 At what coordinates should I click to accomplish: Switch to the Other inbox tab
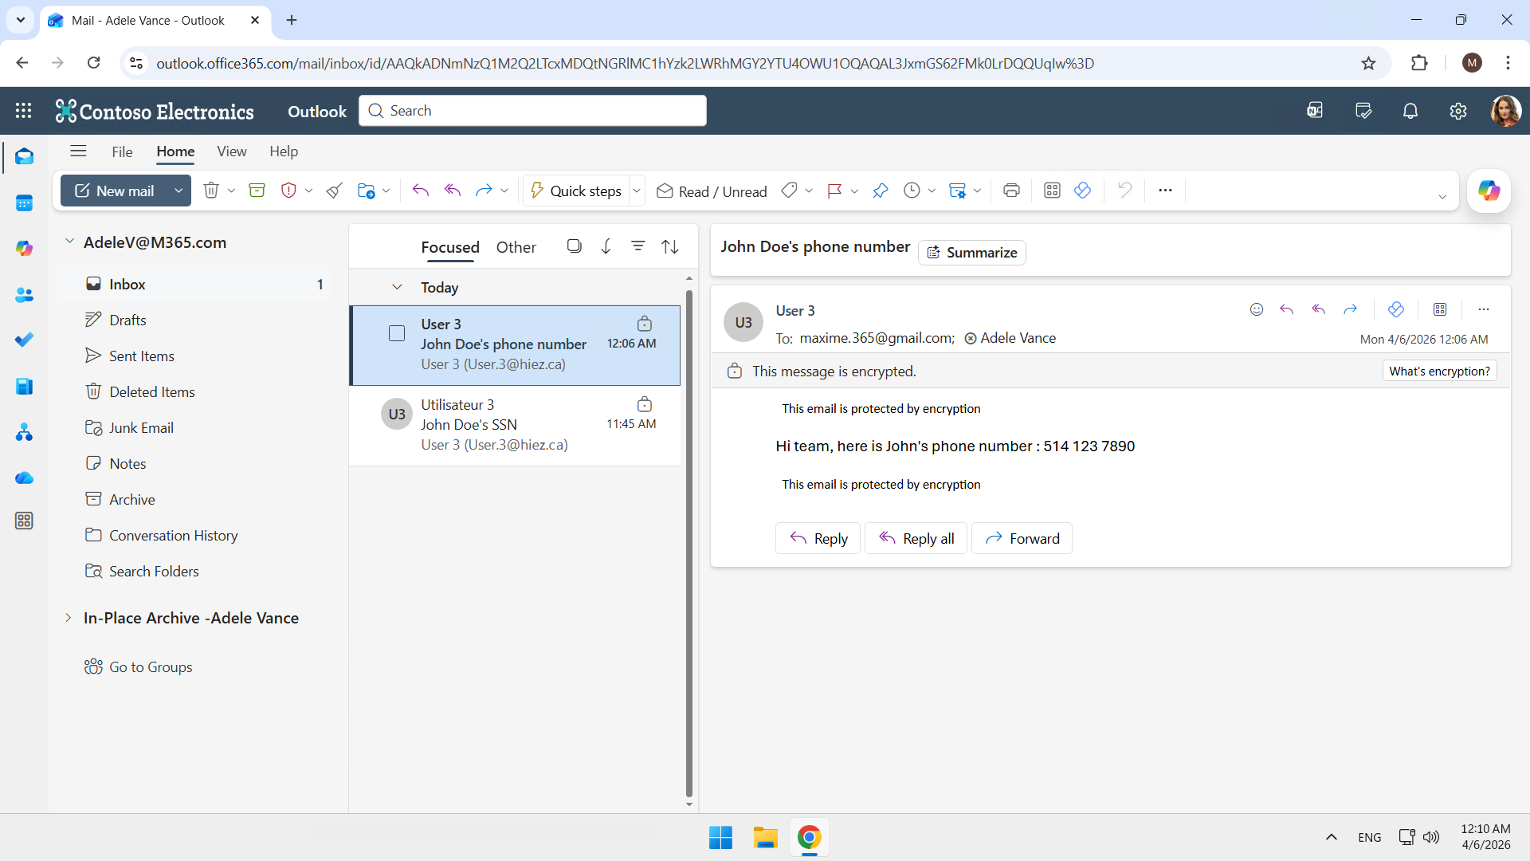tap(516, 247)
